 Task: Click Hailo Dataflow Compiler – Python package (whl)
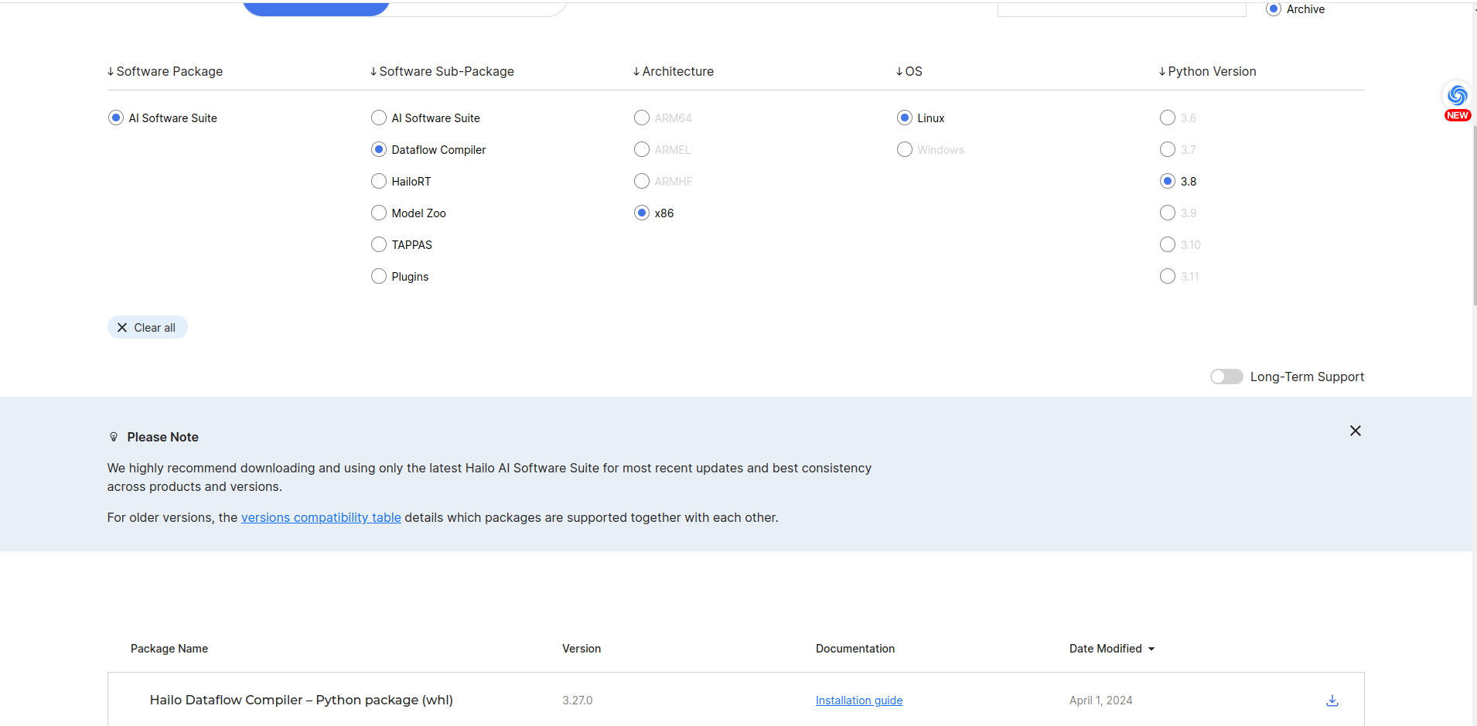coord(302,700)
